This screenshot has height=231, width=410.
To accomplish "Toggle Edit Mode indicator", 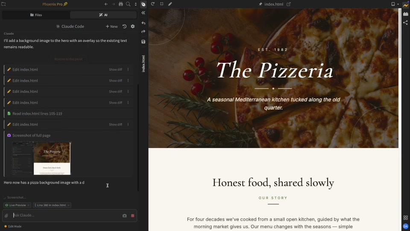I will click(13, 226).
